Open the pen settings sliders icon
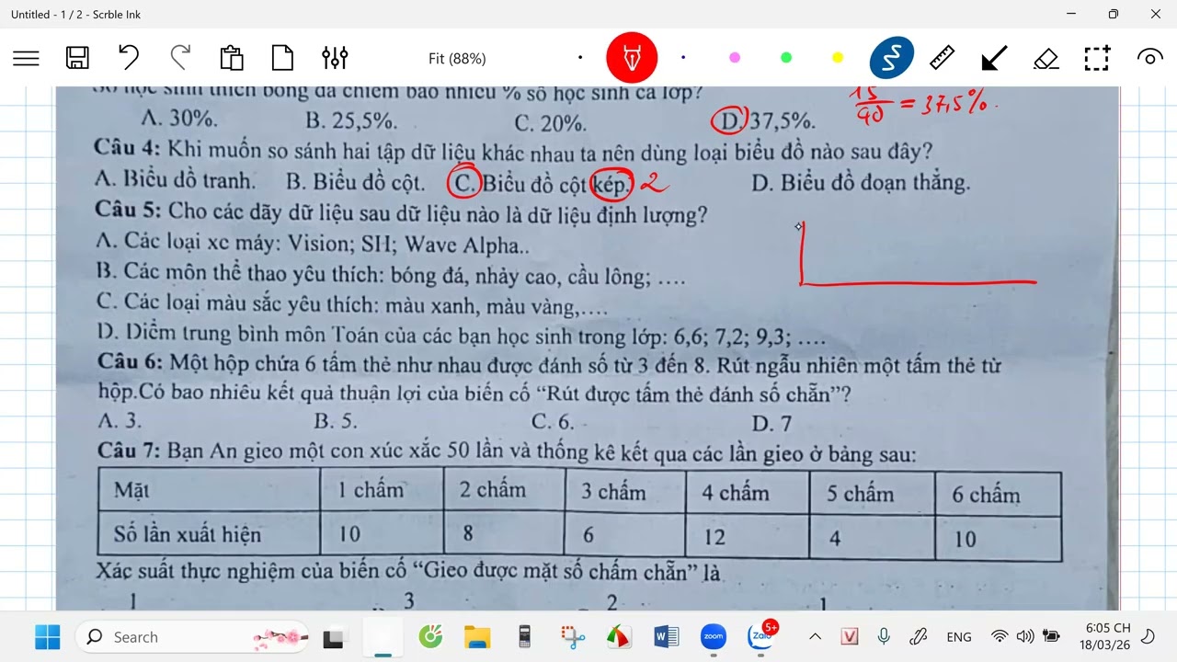The image size is (1177, 662). pos(335,58)
